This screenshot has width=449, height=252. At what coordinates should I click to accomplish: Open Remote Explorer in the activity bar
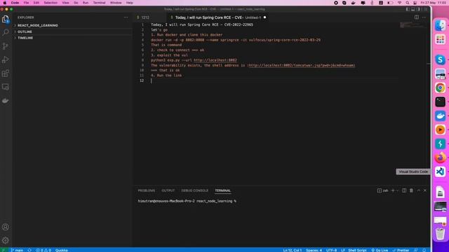tap(6, 87)
